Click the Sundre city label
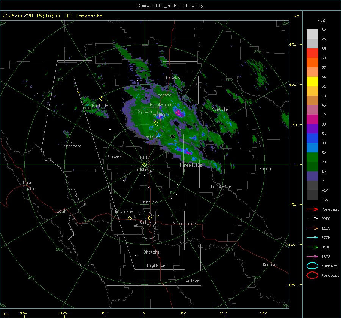341x318 pixels. pyautogui.click(x=115, y=157)
